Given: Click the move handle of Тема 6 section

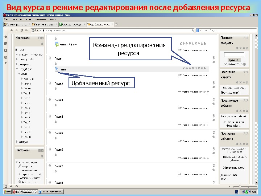Looking at the screenshot, I should tap(50, 149).
